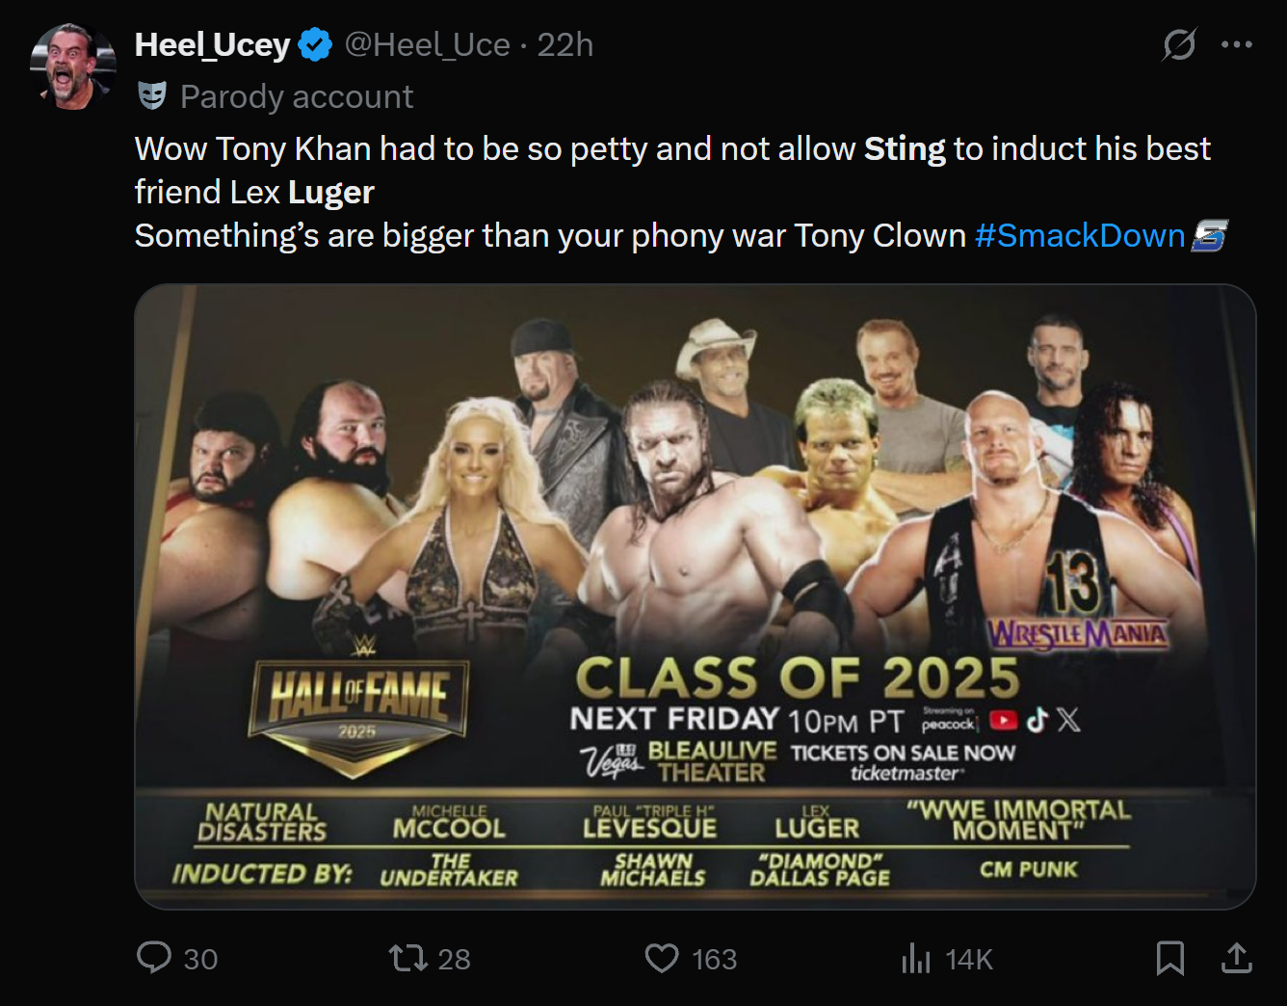The width and height of the screenshot is (1287, 1006).
Task: Click the blue verified checkmark badge
Action: [x=315, y=44]
